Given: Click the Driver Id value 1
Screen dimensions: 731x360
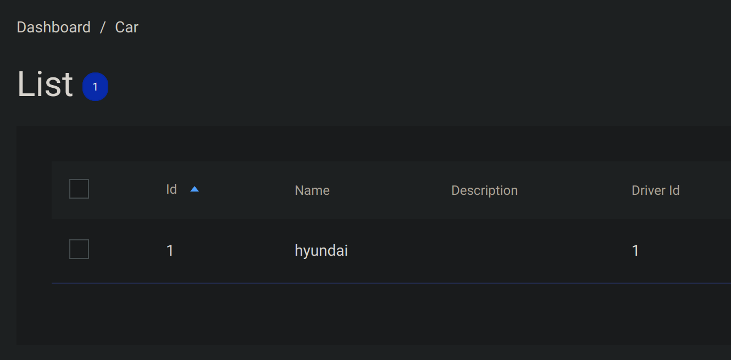Looking at the screenshot, I should point(635,250).
